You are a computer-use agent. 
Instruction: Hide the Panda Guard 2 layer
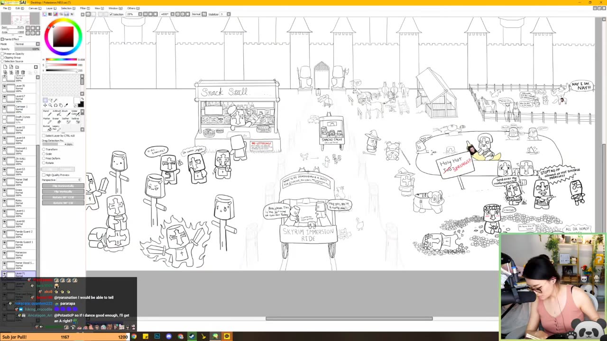4,233
